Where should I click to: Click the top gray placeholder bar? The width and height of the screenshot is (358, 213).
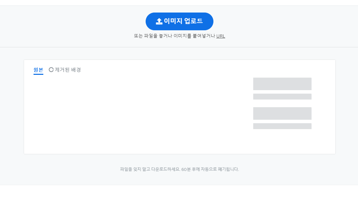[282, 84]
